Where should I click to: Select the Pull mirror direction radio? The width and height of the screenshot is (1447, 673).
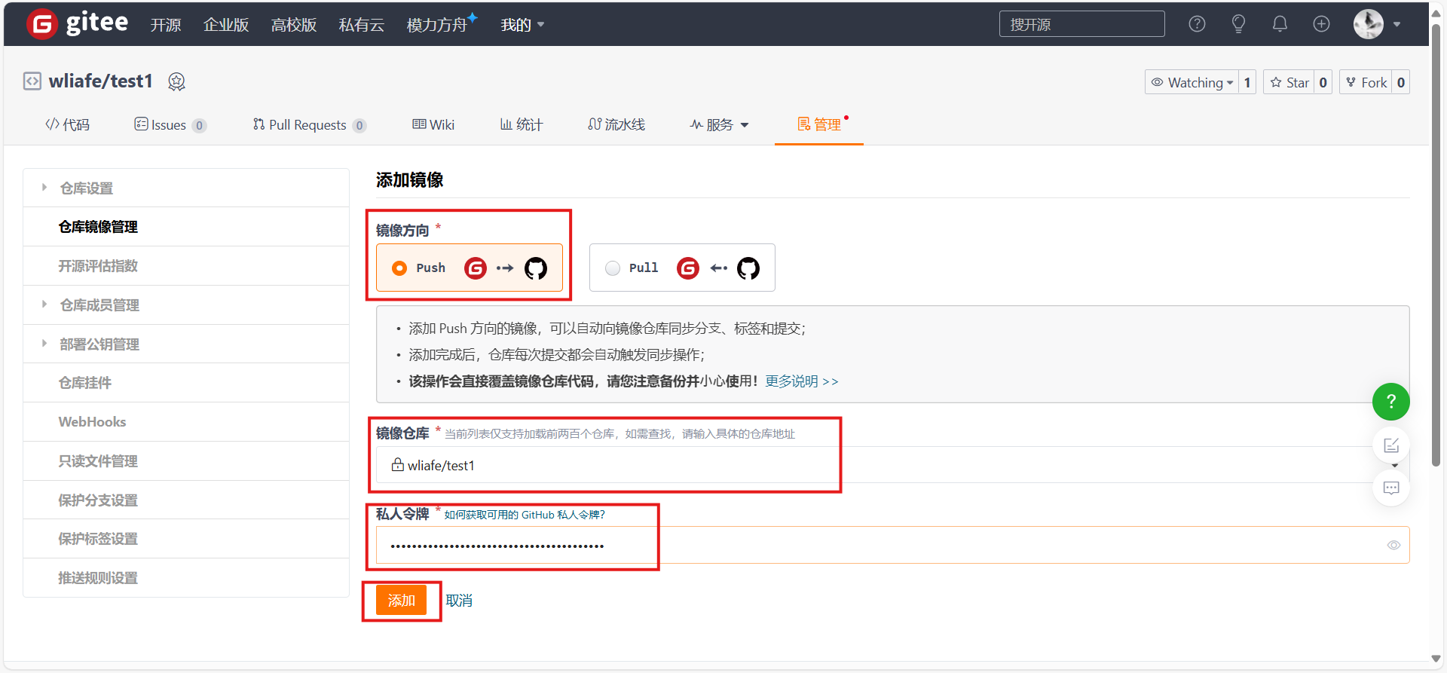click(x=613, y=268)
